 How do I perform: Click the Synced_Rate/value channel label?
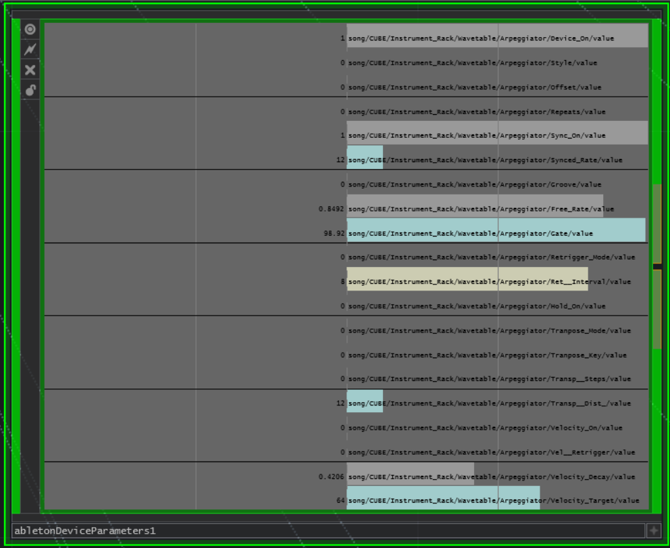[485, 160]
